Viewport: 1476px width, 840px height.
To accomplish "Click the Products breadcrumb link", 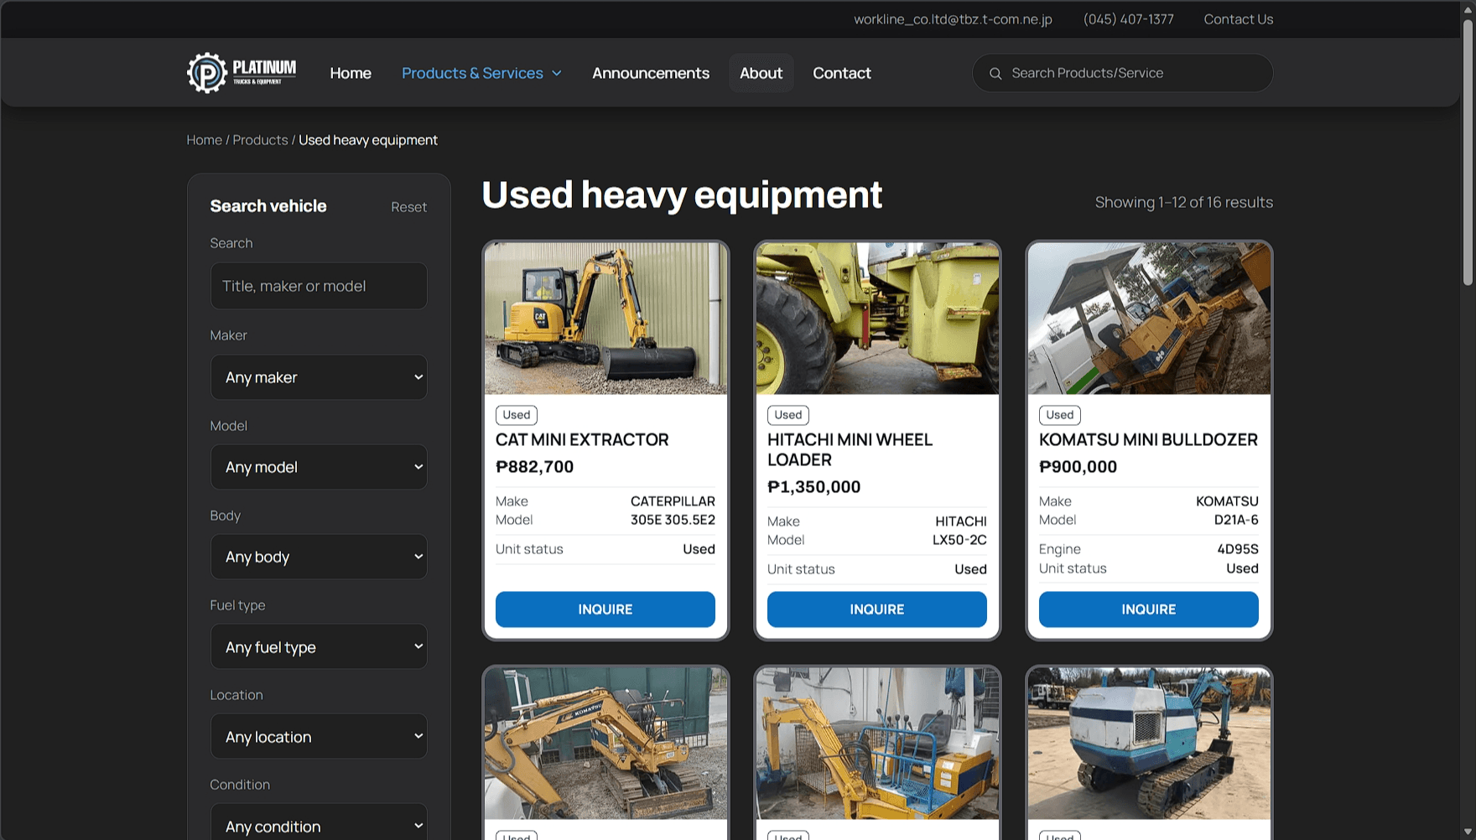I will pos(260,140).
